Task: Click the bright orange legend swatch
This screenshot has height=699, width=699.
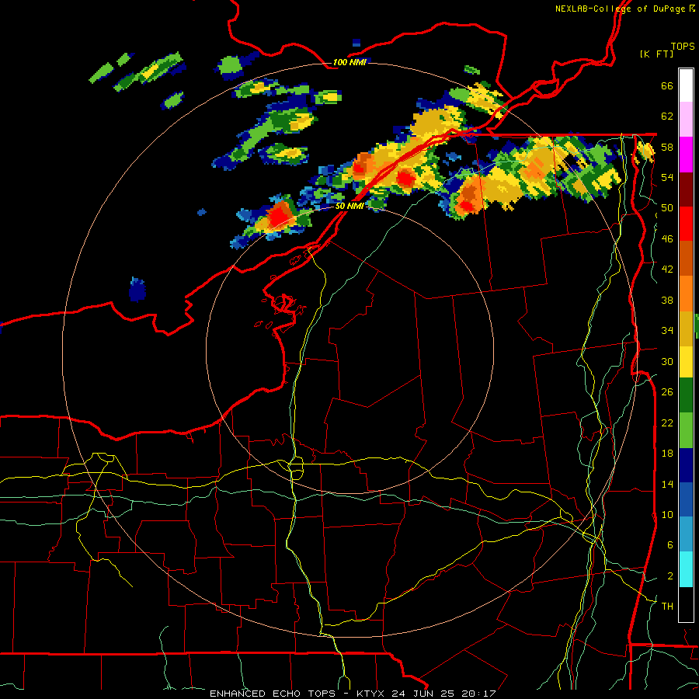Action: tap(686, 293)
